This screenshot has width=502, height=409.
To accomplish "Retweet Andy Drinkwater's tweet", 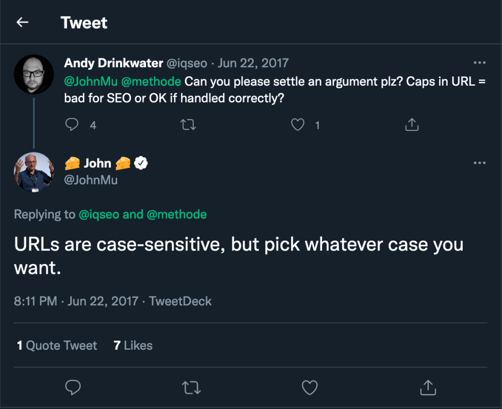I will pos(188,124).
